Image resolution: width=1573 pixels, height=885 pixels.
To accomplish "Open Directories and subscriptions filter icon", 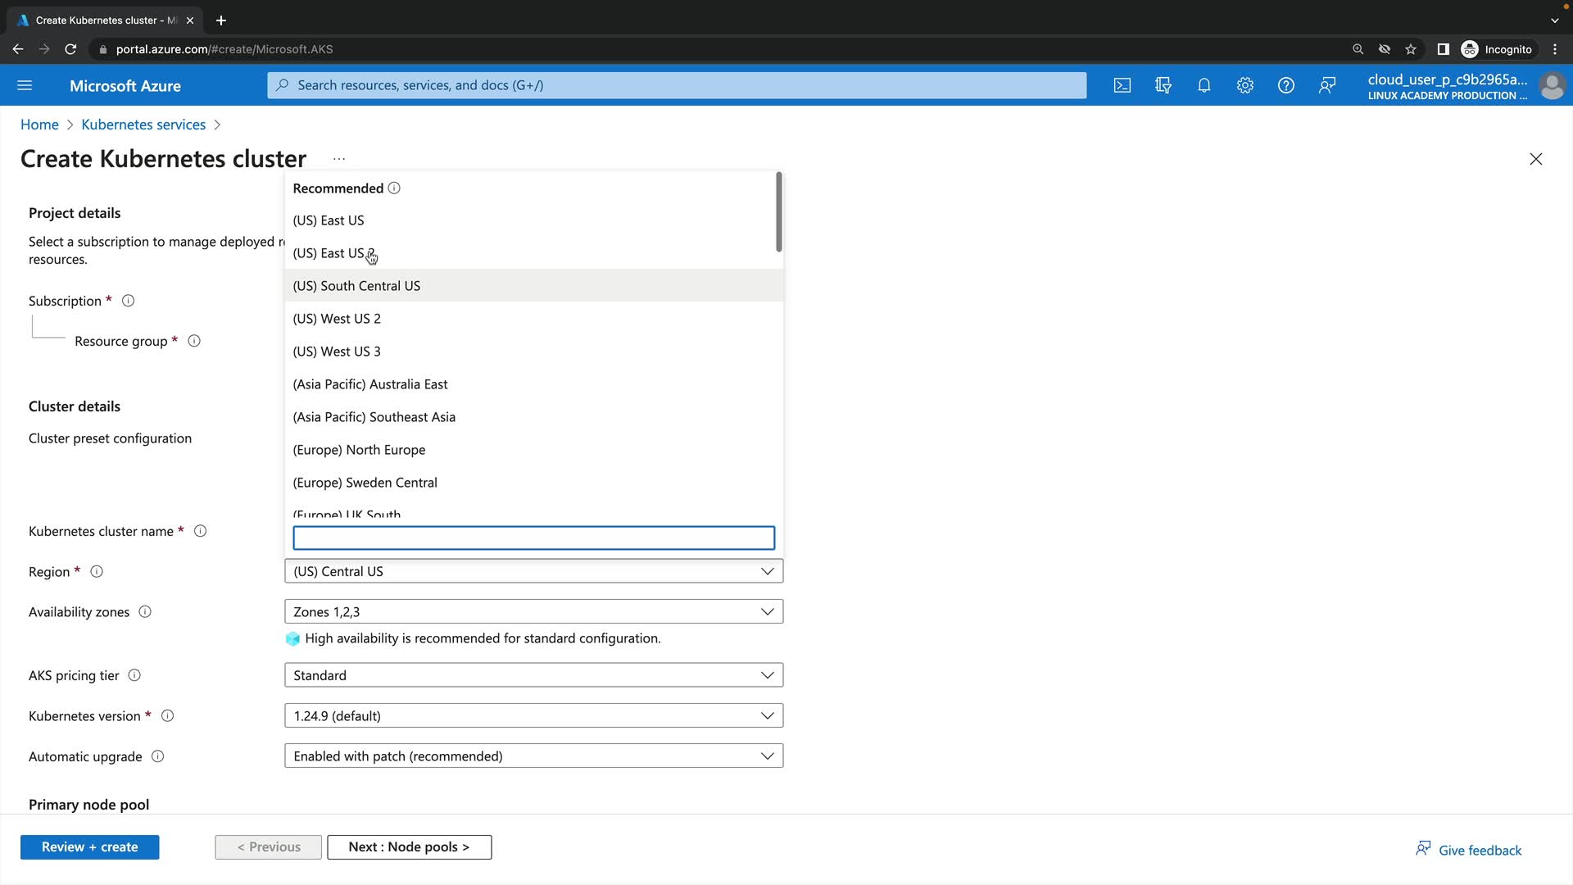I will click(1163, 85).
